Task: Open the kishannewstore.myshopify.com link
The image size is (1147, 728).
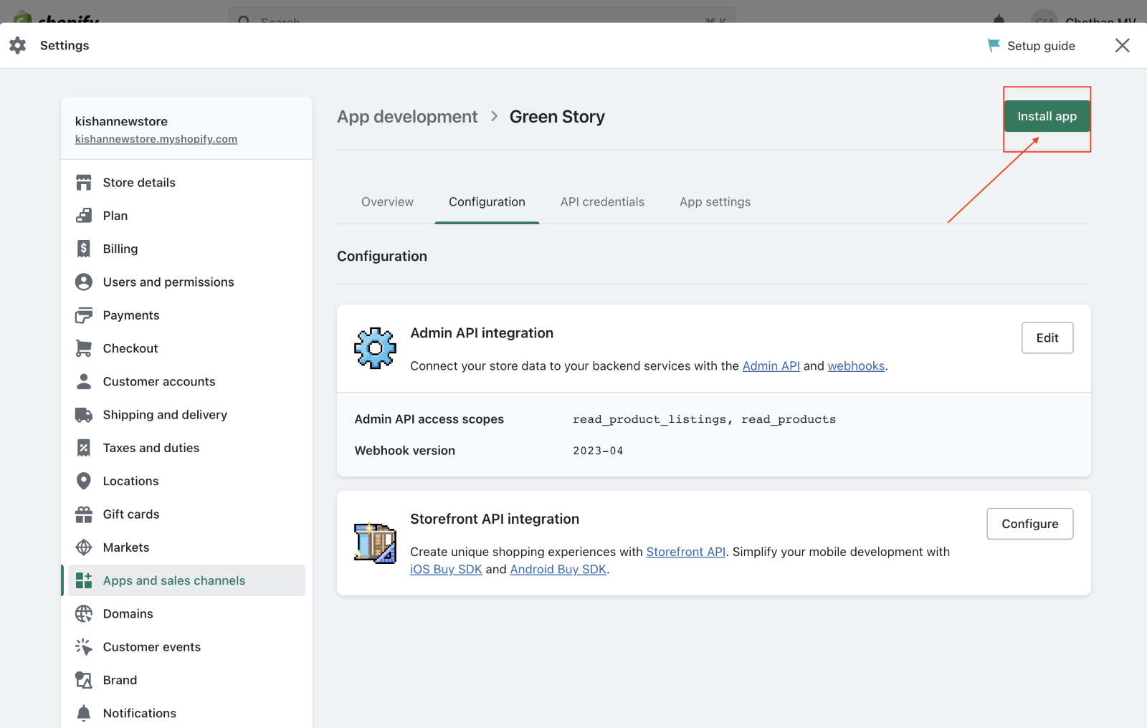Action: [156, 139]
